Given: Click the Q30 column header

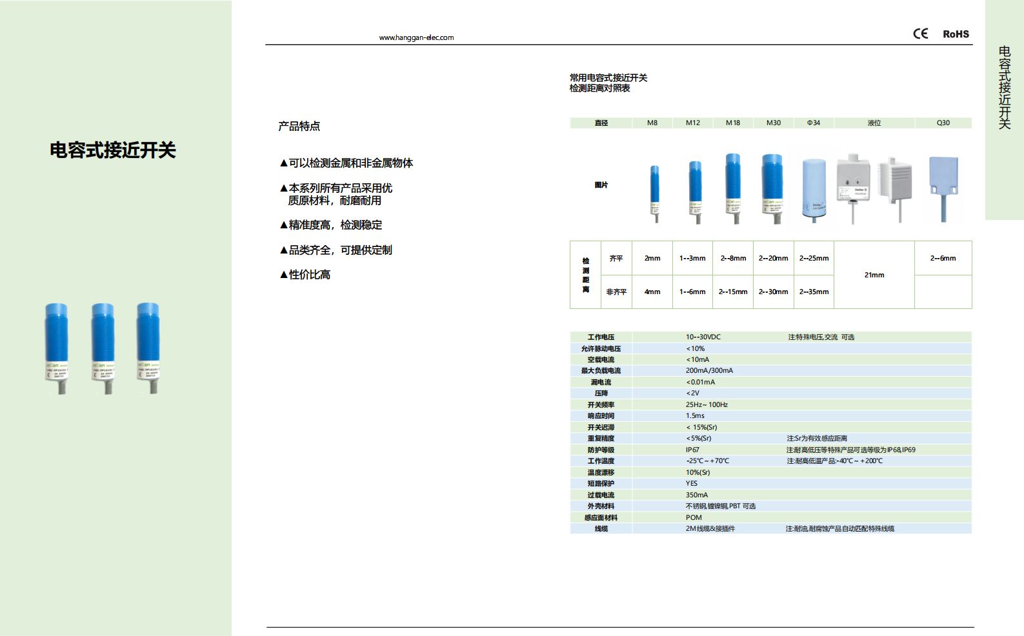Looking at the screenshot, I should (943, 123).
